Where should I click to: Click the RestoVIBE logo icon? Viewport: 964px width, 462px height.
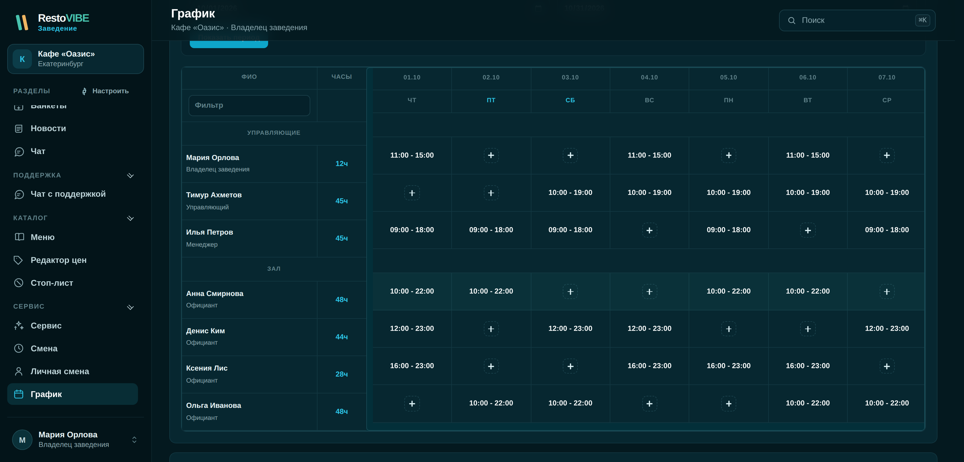click(22, 23)
